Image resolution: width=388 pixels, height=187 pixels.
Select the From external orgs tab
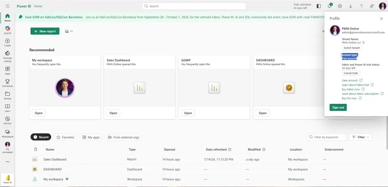pos(123,137)
